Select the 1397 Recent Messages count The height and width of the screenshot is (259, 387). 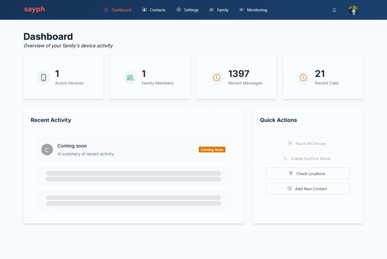(239, 74)
